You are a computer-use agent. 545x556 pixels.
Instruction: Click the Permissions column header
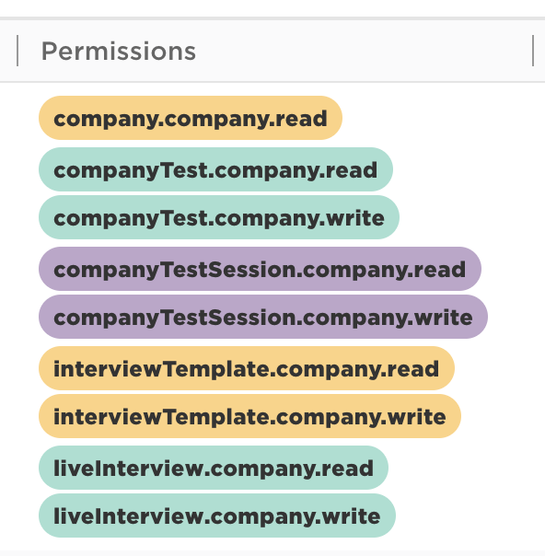point(119,51)
